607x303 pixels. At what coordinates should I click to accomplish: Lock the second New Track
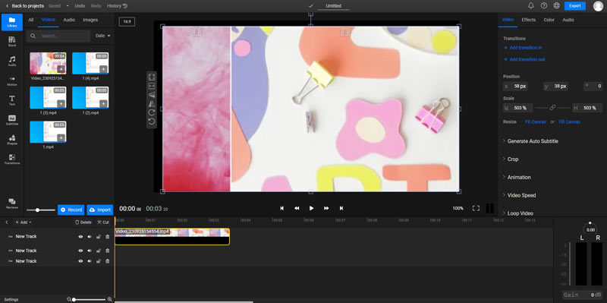pyautogui.click(x=99, y=251)
